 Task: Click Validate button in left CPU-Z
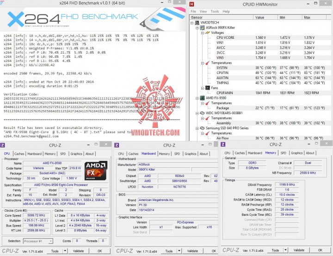pos(78,251)
